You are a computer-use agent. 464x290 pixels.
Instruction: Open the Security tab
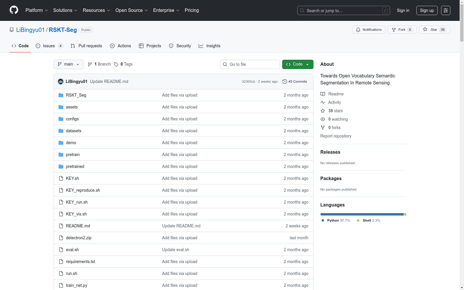[180, 46]
